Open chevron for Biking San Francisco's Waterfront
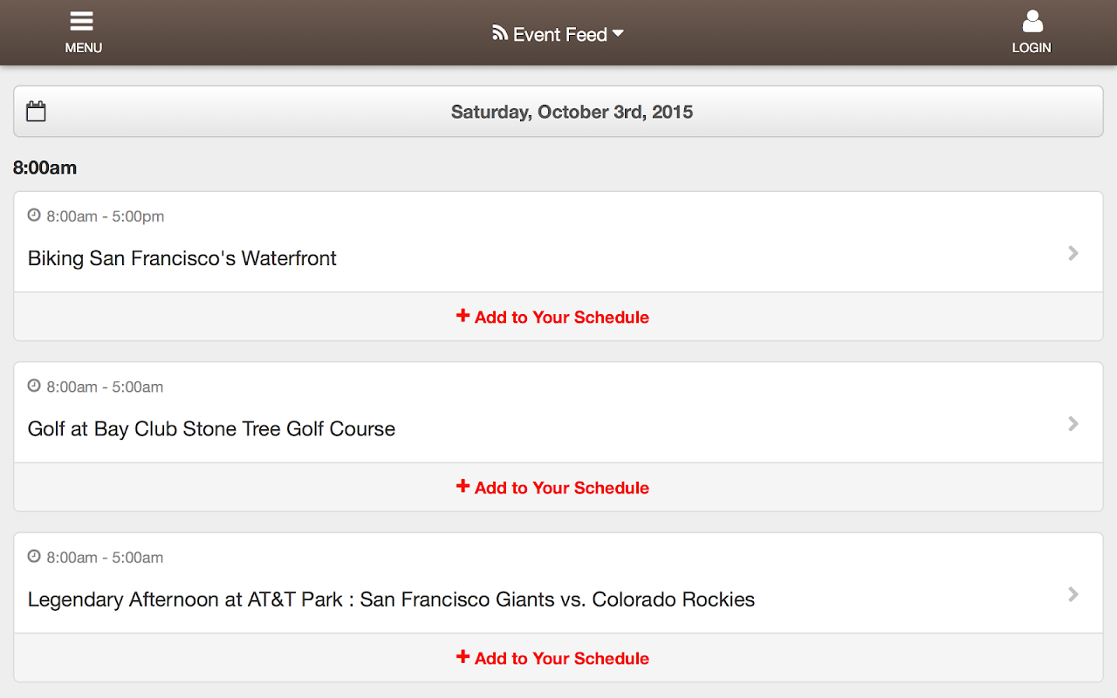 [1073, 253]
